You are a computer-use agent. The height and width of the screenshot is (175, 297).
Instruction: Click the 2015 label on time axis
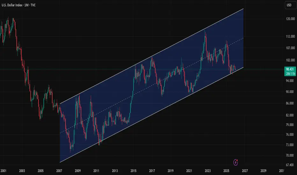click(x=133, y=171)
